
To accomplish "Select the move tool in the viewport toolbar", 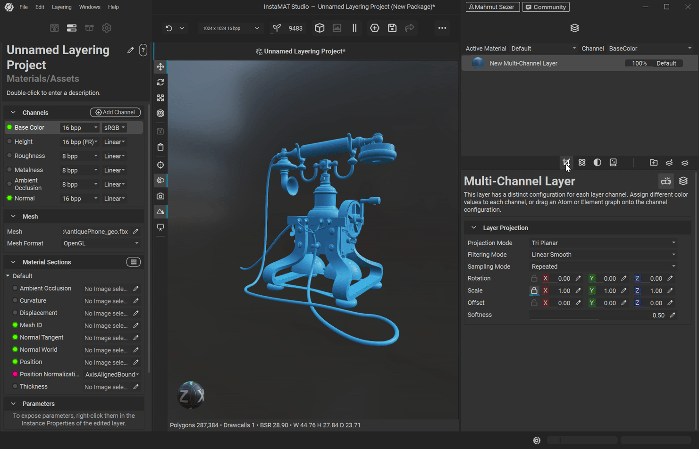I will (160, 67).
